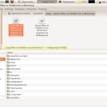The height and width of the screenshot is (107, 107).
Task: Select the folder icon named a
Action: tap(8, 72)
